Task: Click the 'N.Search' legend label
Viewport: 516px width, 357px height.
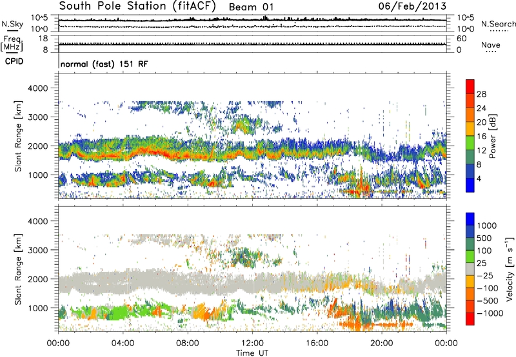Action: (x=499, y=24)
